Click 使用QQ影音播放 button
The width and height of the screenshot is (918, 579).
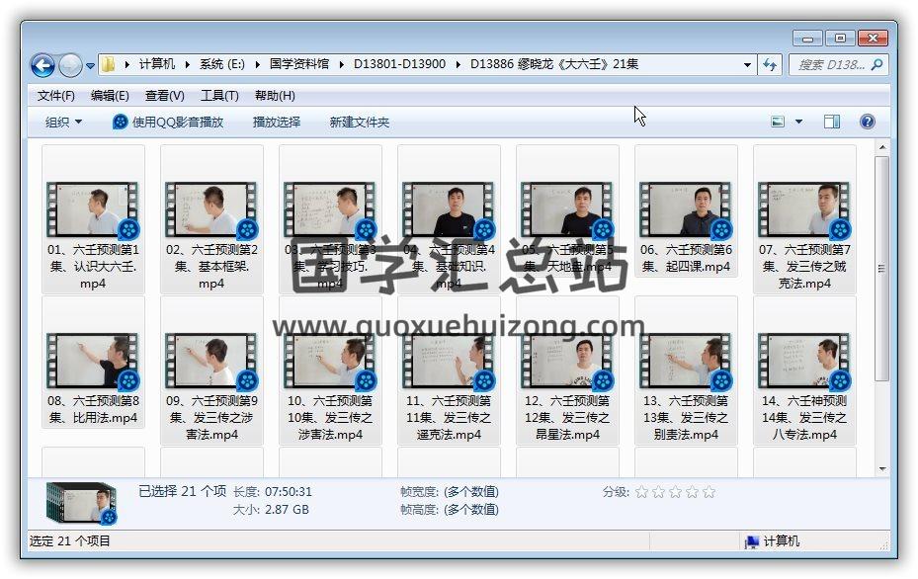coord(168,122)
